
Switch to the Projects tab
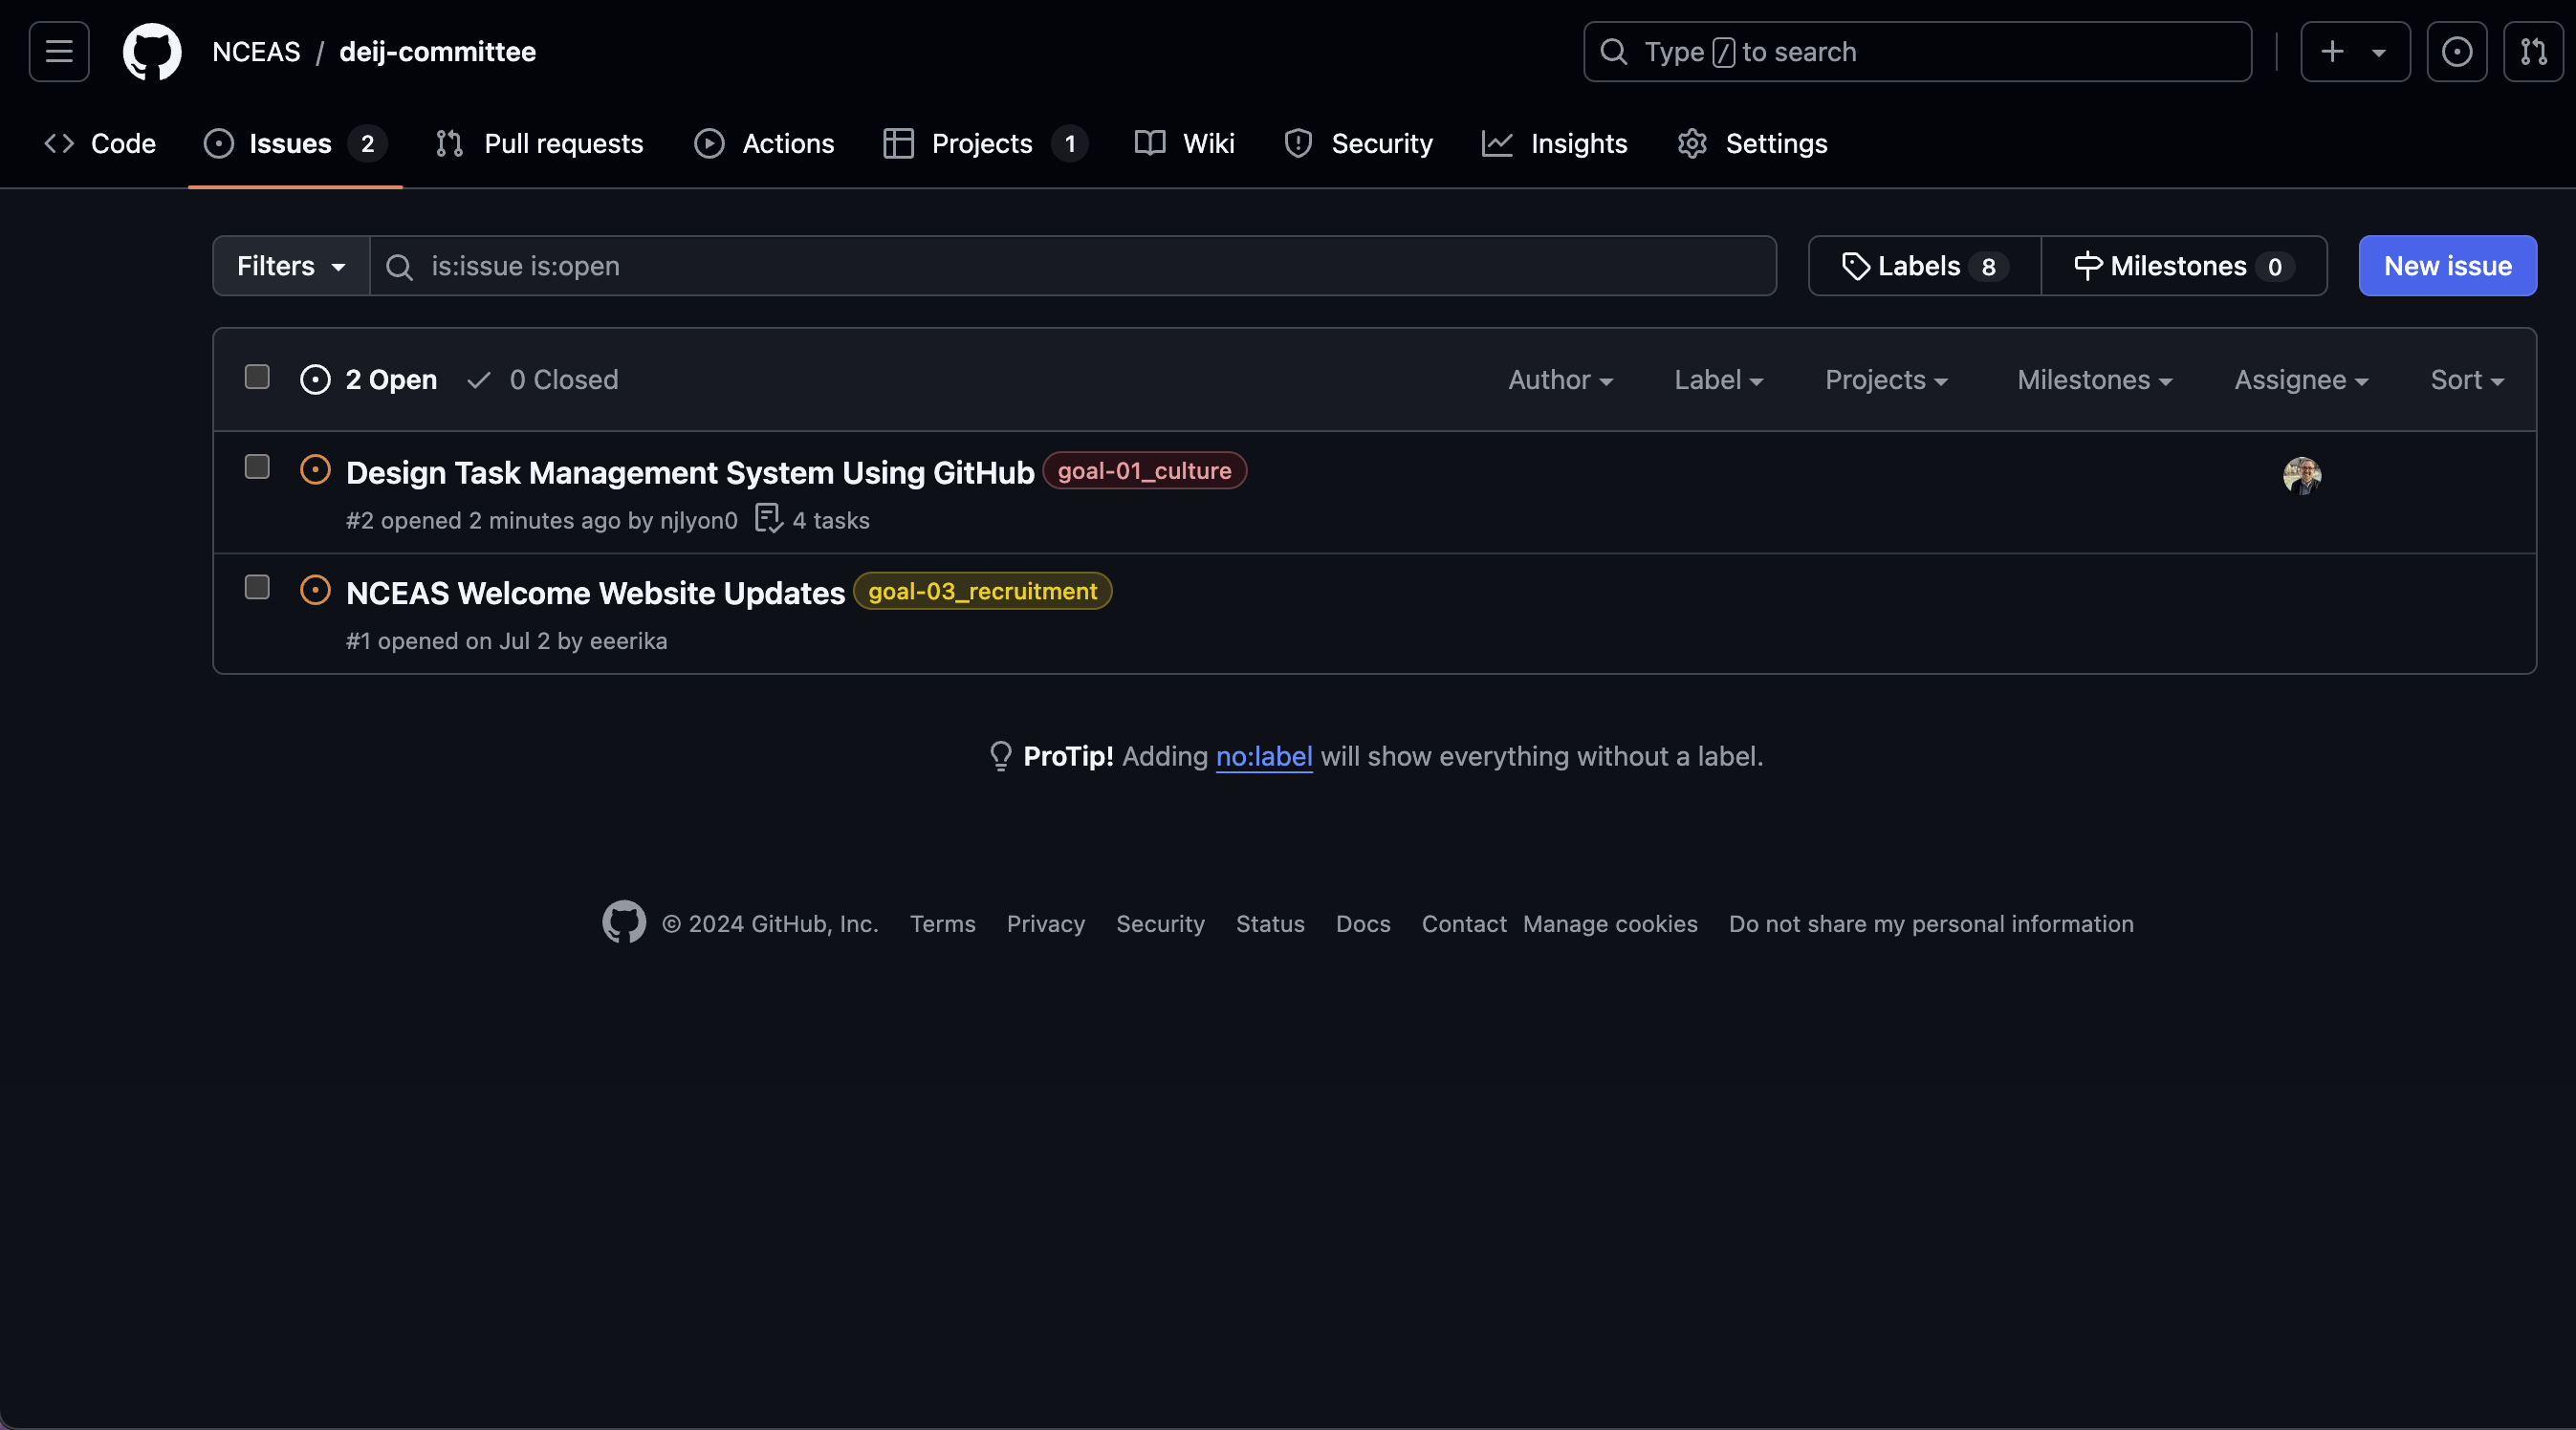(x=985, y=143)
